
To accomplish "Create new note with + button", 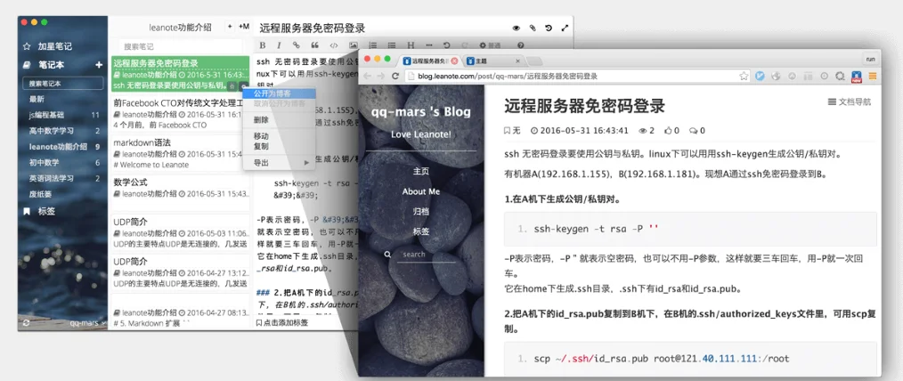I will (x=230, y=27).
